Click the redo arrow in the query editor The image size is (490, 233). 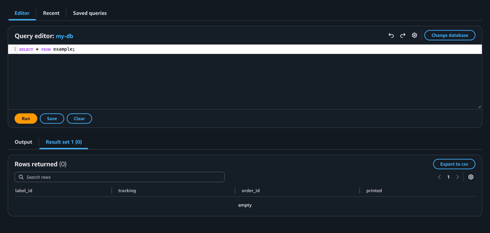point(403,36)
